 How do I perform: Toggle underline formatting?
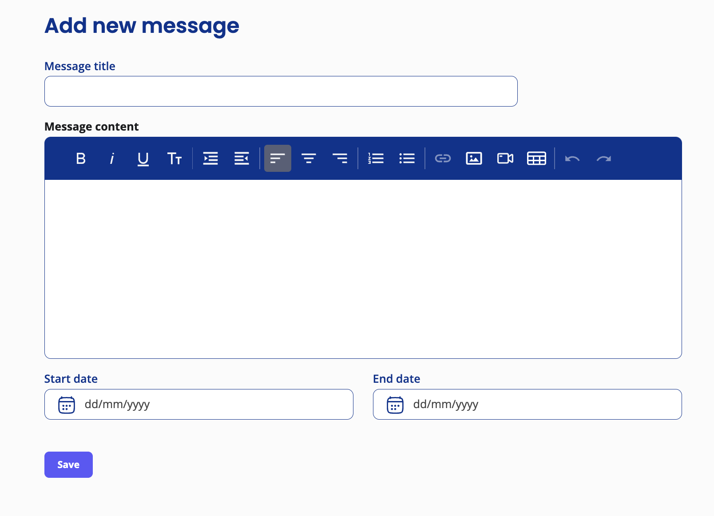pos(143,158)
